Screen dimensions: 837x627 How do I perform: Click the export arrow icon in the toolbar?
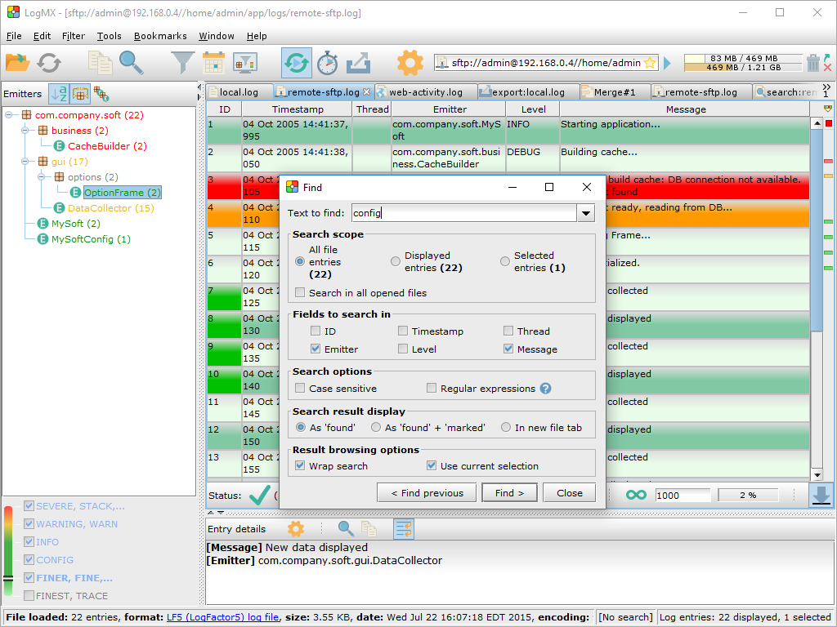[358, 63]
